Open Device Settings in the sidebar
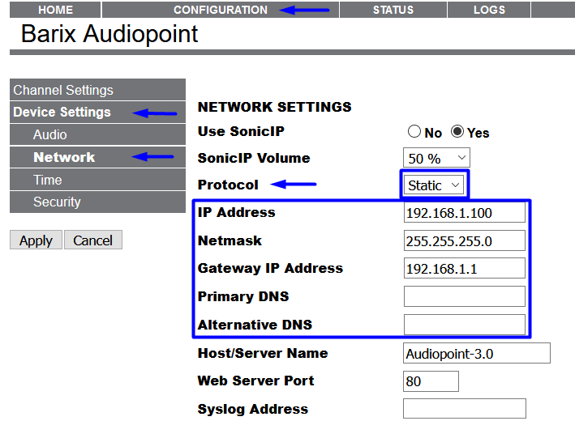 click(62, 113)
